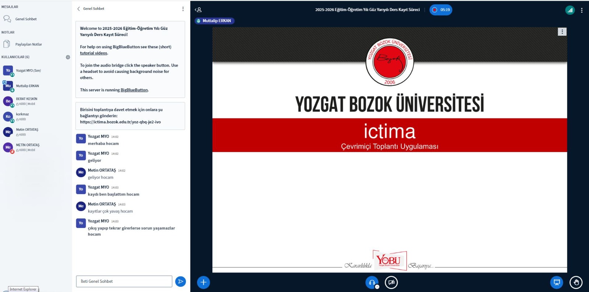Select 'kaydı ben başlattım hocam' message
Screen dimensions: 589x292
(x=113, y=194)
